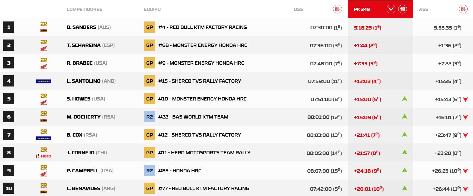473x196 pixels.
Task: Select position 3 box for R. Brabec
Action: [9, 63]
